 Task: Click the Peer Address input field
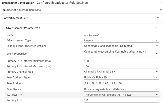[x=103, y=83]
